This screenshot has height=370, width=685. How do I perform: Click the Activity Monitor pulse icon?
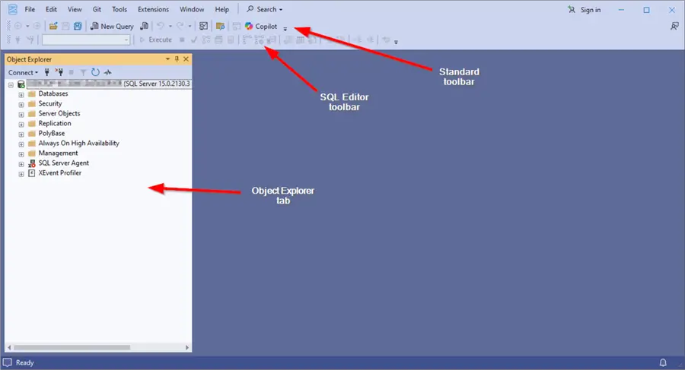(107, 72)
